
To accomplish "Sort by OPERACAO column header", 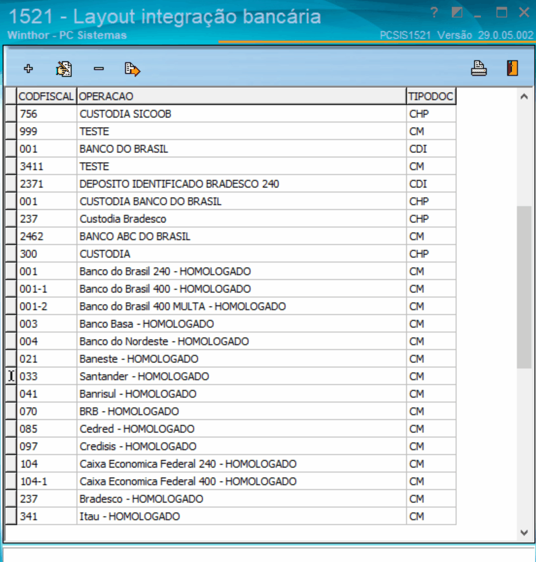I will pos(242,96).
